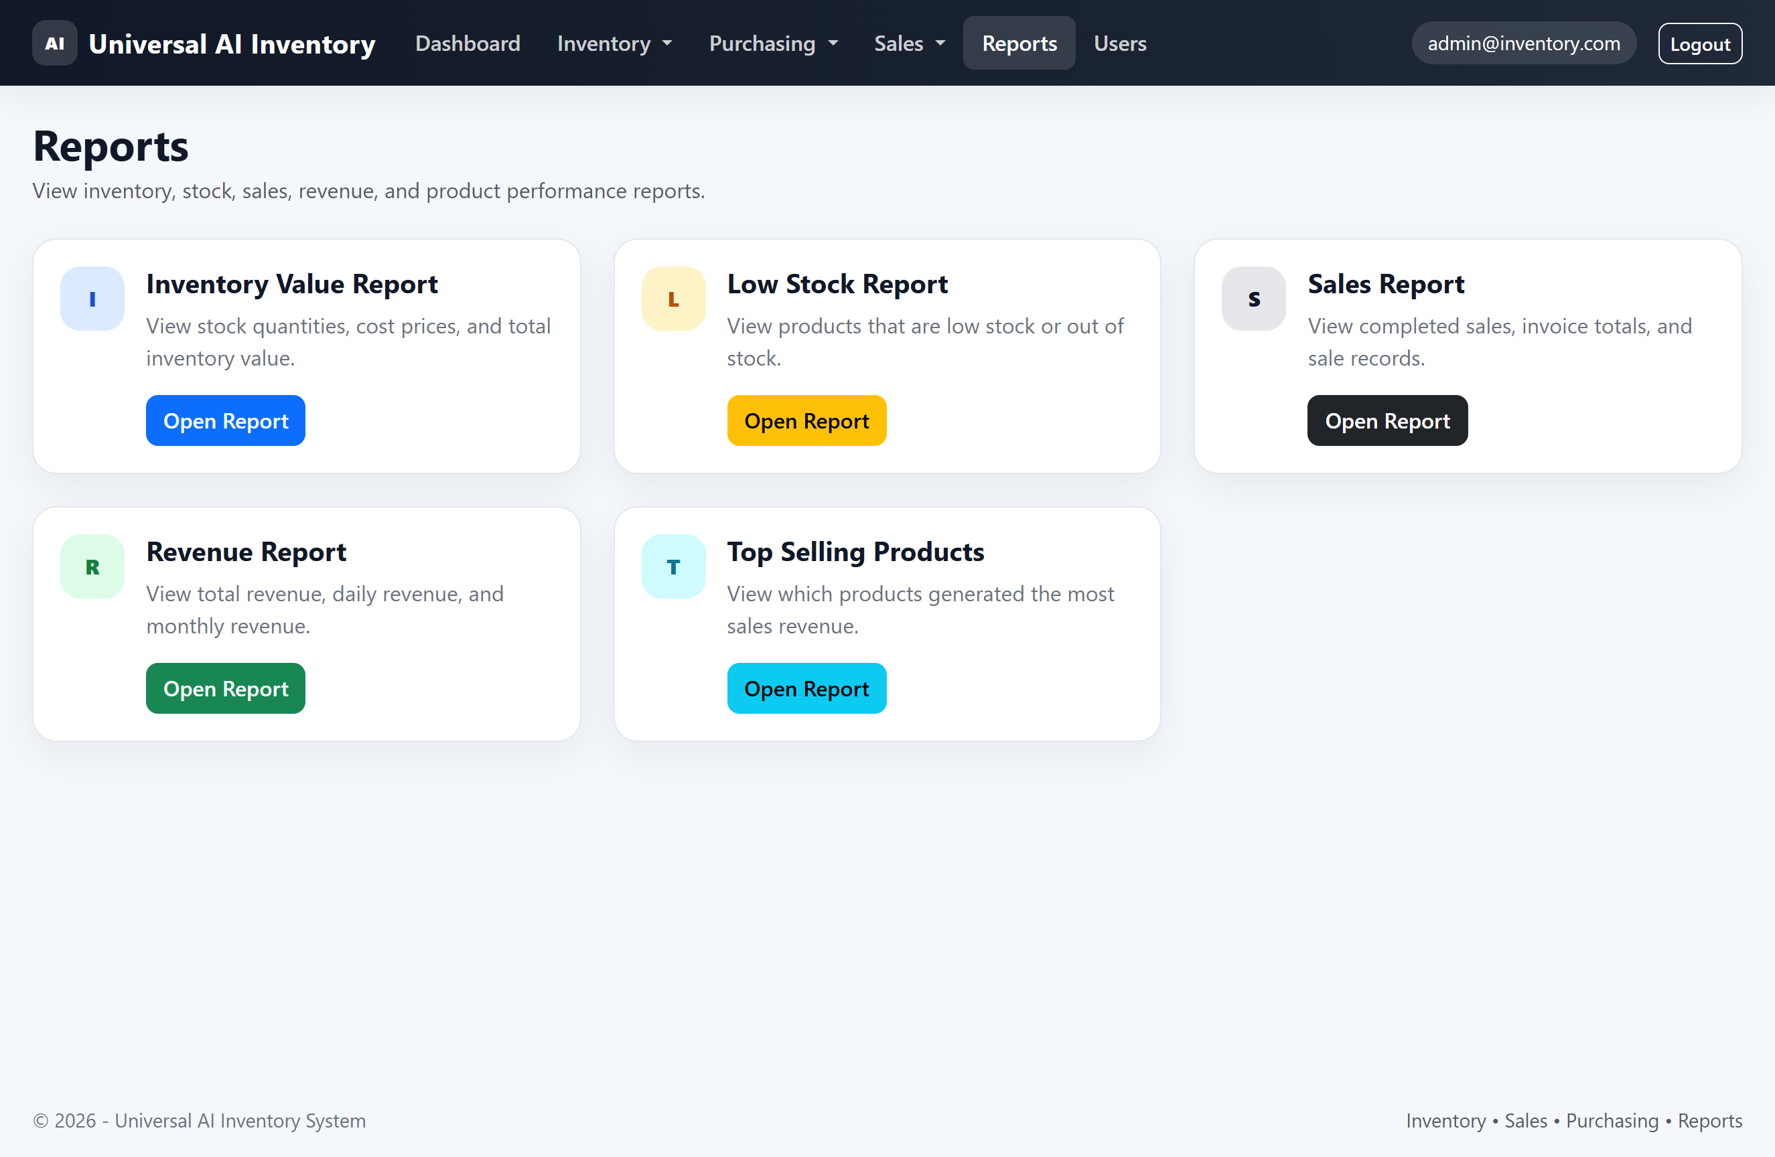Click the Revenue Report card heading

pos(246,552)
